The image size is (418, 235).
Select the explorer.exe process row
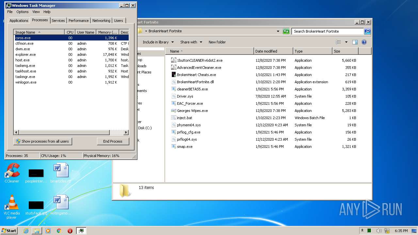pos(71,55)
